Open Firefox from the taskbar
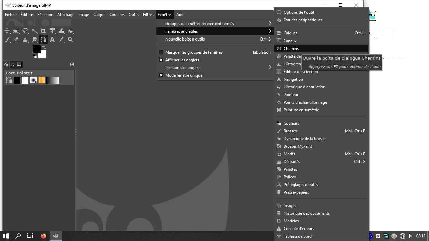This screenshot has width=429, height=241. point(43,236)
